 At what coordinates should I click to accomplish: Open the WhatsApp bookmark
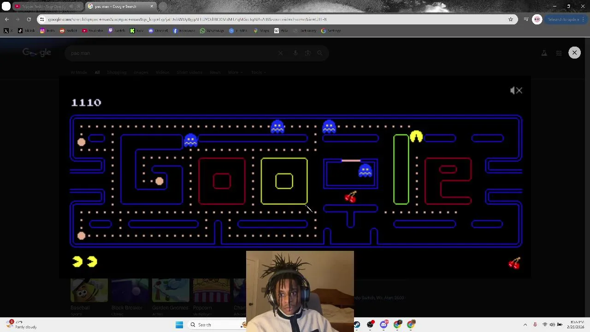[x=212, y=31]
